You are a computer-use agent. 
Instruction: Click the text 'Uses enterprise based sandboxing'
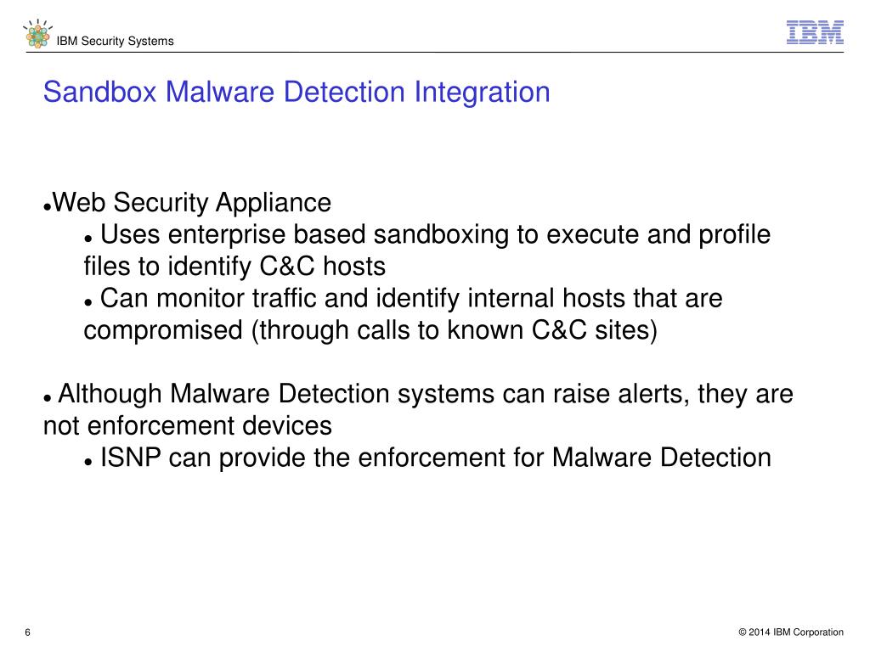[304, 234]
